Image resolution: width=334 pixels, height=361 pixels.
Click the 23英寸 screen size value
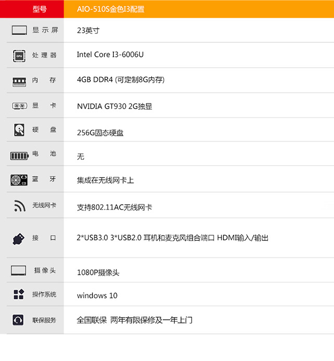click(x=88, y=30)
